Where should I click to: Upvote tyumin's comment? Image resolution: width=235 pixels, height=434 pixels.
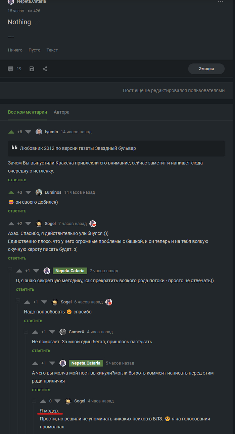(x=11, y=132)
